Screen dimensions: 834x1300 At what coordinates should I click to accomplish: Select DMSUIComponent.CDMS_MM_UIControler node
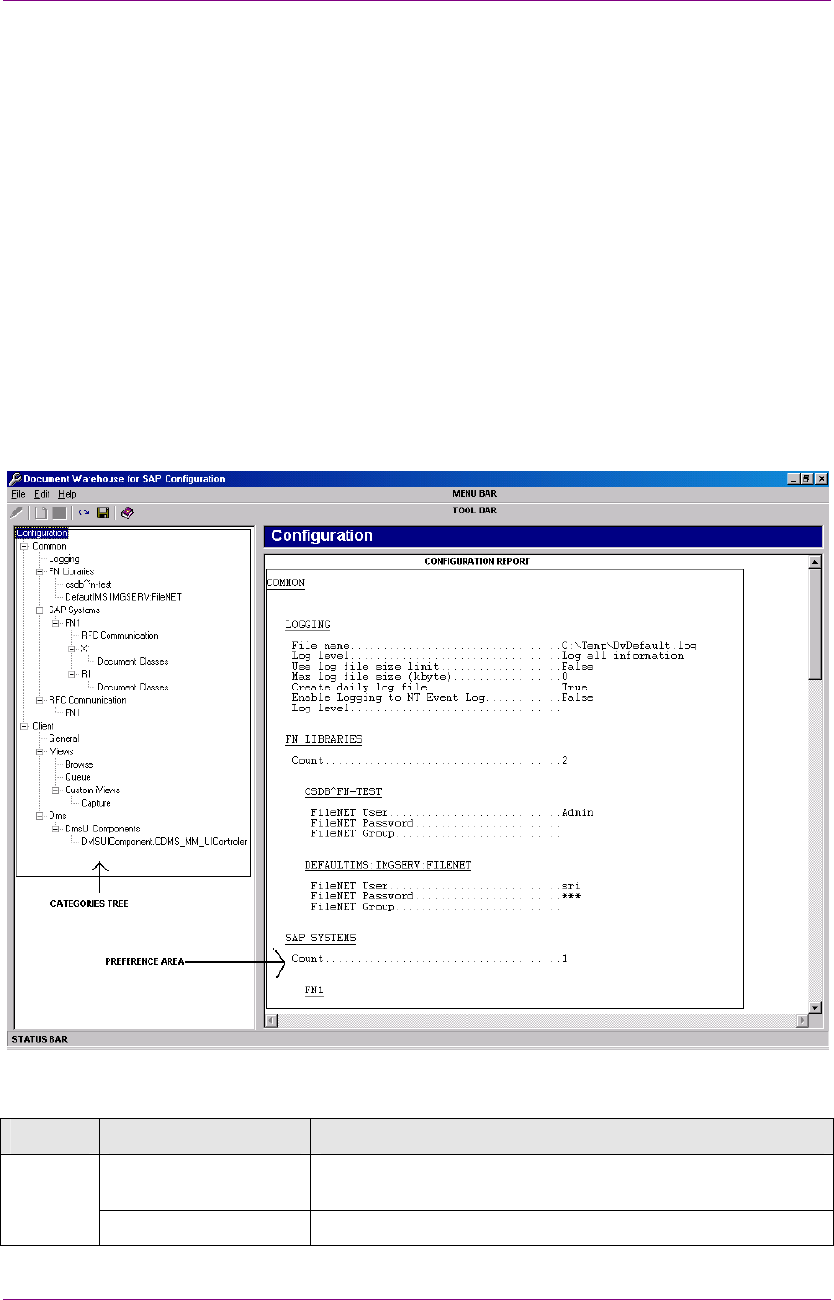click(164, 841)
